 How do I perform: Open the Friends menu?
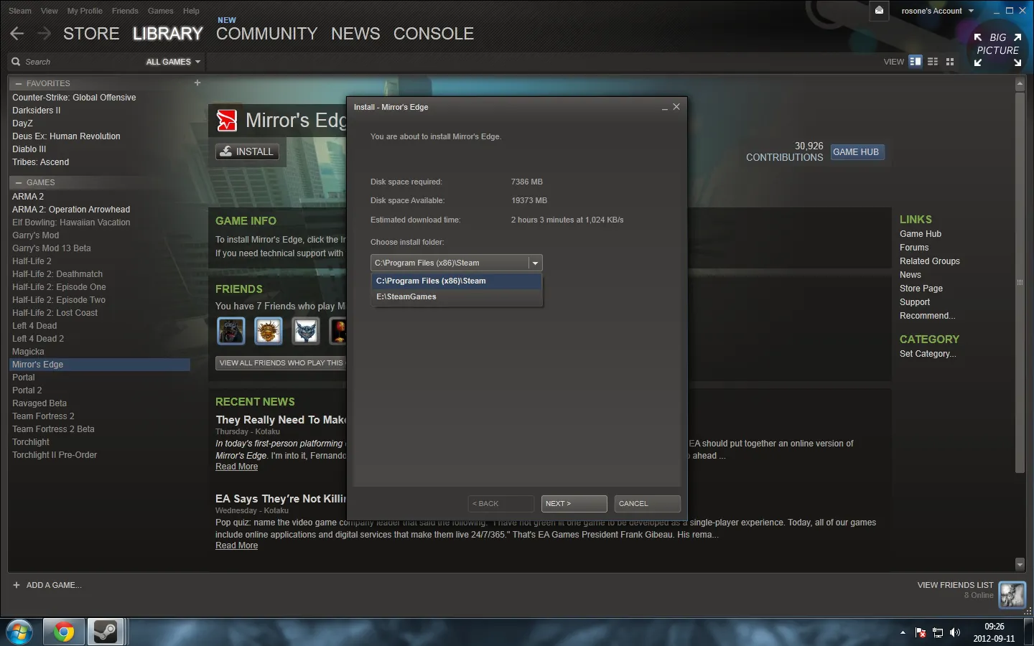pyautogui.click(x=125, y=11)
